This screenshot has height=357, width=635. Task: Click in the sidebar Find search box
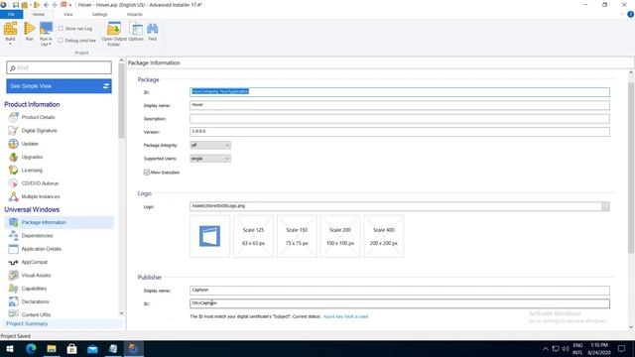click(60, 67)
